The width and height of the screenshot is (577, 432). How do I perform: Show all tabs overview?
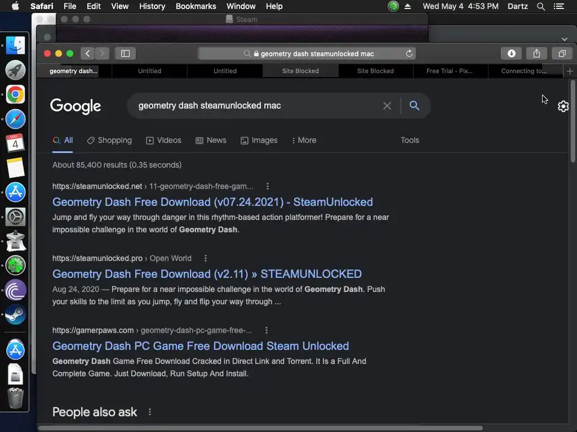pyautogui.click(x=562, y=53)
